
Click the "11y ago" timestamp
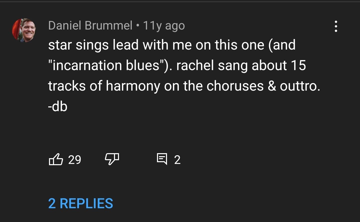tap(164, 26)
